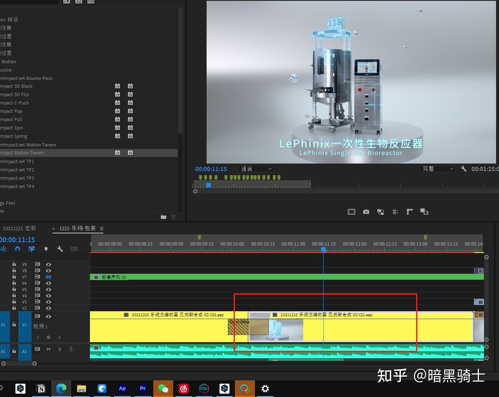Toggle A1 track targeting button
The image size is (499, 397).
tap(25, 352)
